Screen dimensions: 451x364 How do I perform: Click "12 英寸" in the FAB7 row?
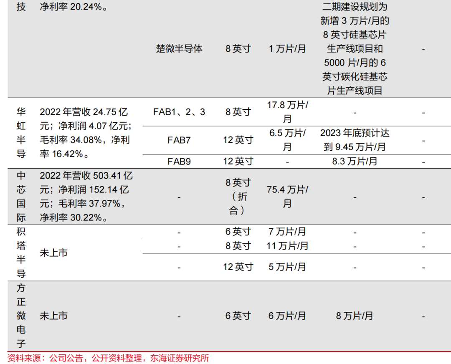(238, 140)
